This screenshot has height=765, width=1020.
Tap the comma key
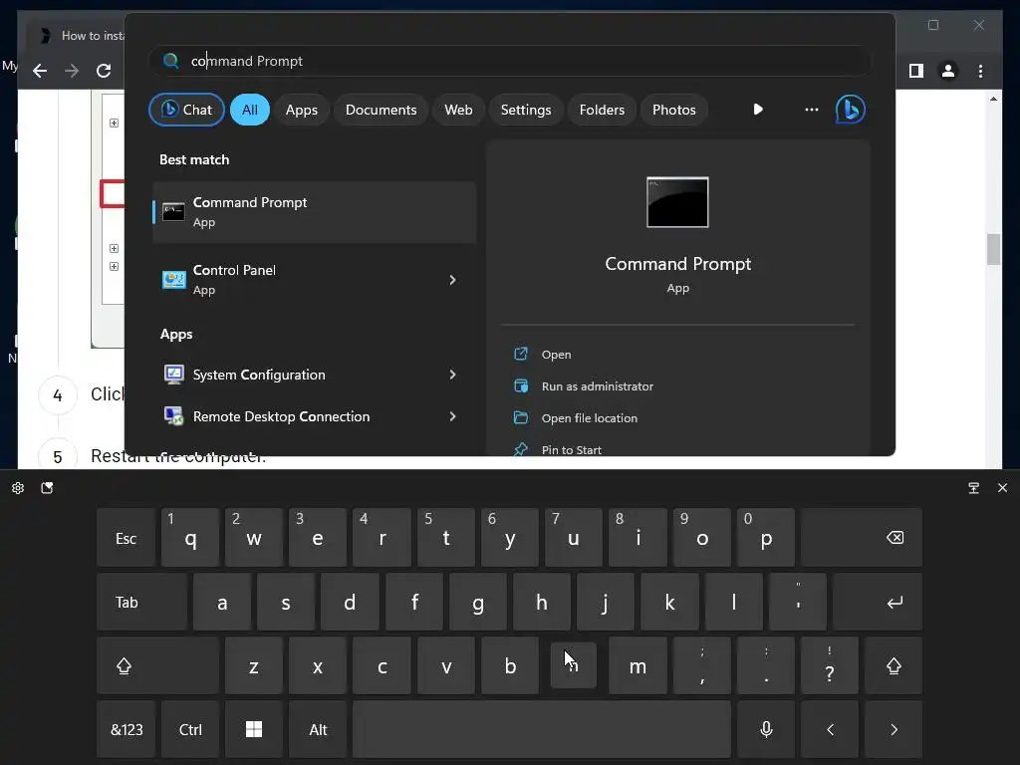(702, 666)
